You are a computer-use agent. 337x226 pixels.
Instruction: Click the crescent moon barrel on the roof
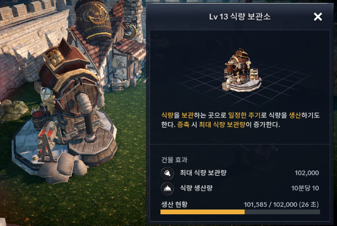tap(94, 20)
